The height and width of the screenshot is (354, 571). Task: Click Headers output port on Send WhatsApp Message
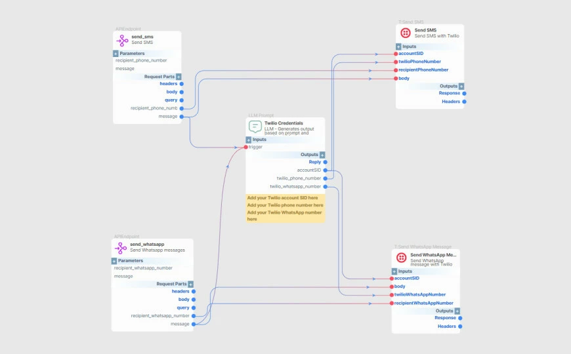[x=460, y=326]
